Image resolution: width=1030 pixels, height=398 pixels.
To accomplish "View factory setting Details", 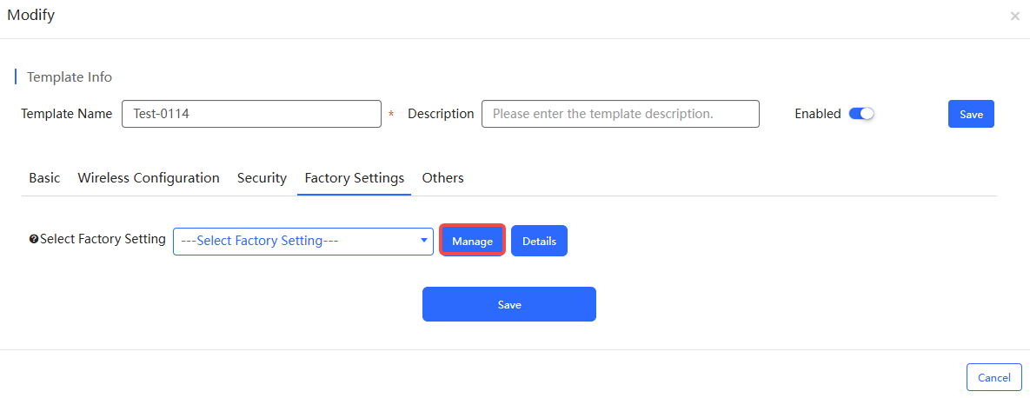I will coord(539,241).
